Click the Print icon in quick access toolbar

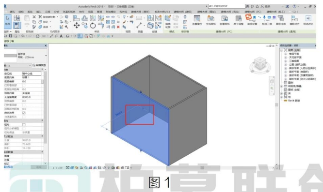click(x=37, y=36)
